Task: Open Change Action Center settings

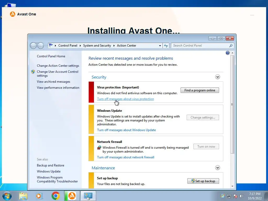Action: [x=58, y=66]
